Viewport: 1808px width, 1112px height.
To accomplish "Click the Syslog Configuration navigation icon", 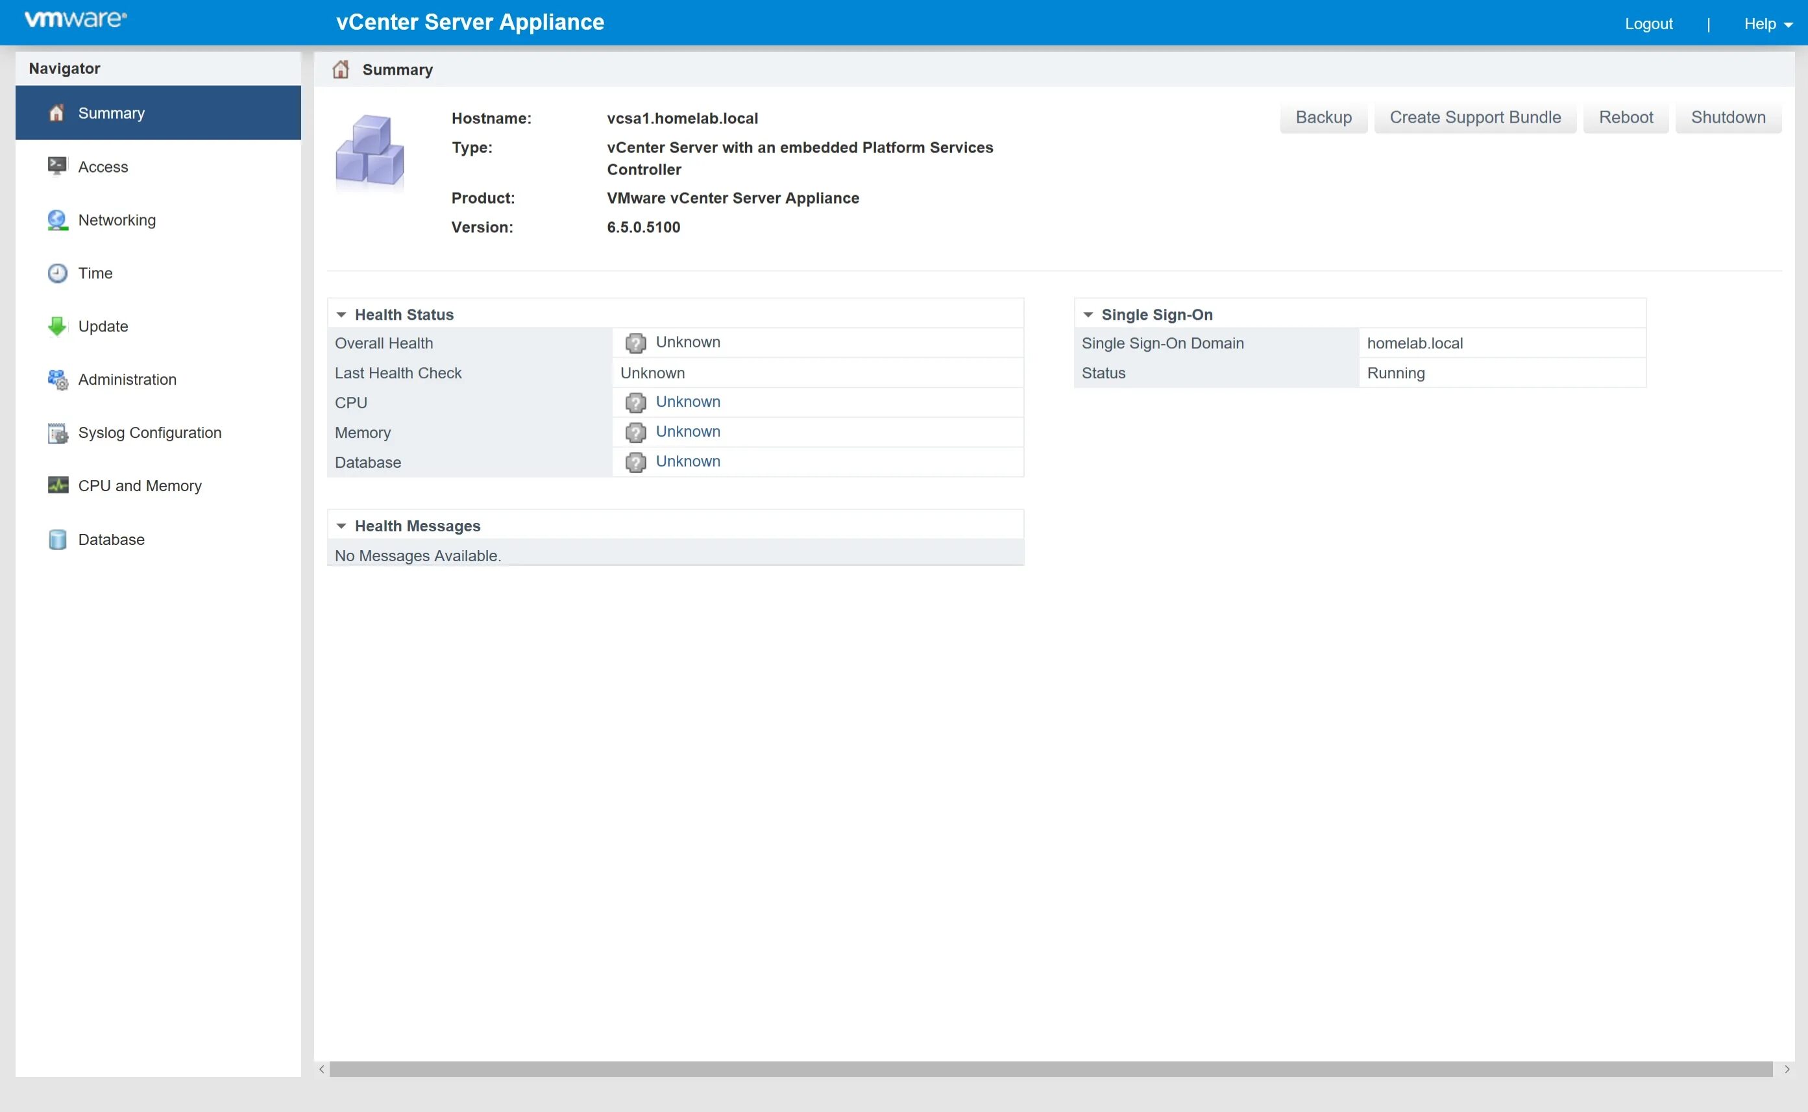I will [57, 433].
